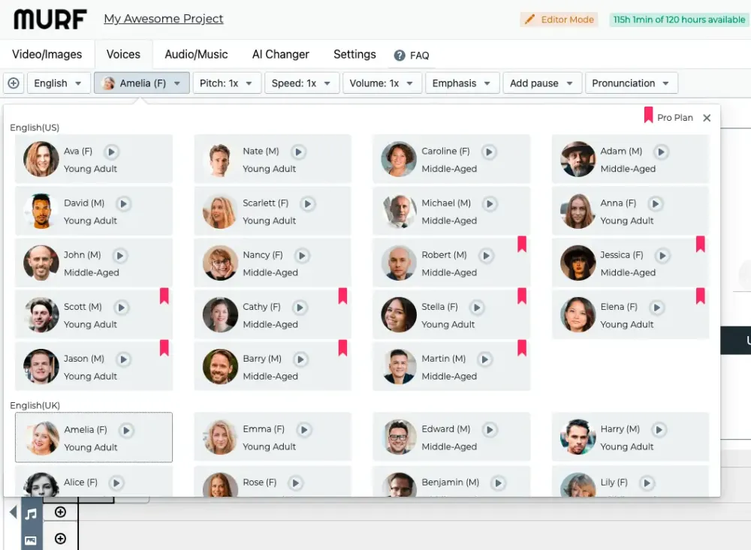
Task: Click the FAQ question mark icon
Action: 400,56
